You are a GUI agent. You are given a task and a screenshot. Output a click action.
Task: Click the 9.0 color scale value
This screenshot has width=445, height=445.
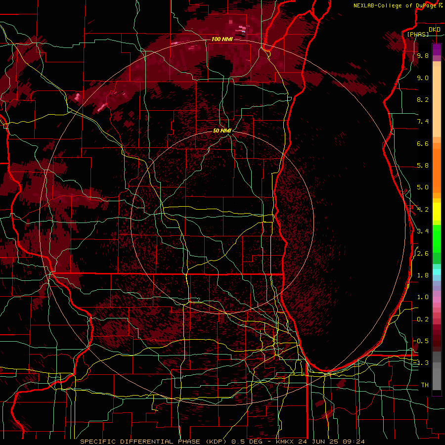coord(423,78)
